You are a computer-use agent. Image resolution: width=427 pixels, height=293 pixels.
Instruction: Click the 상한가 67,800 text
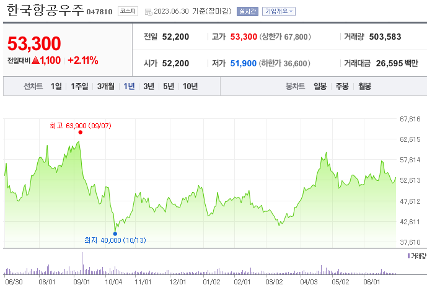point(285,37)
